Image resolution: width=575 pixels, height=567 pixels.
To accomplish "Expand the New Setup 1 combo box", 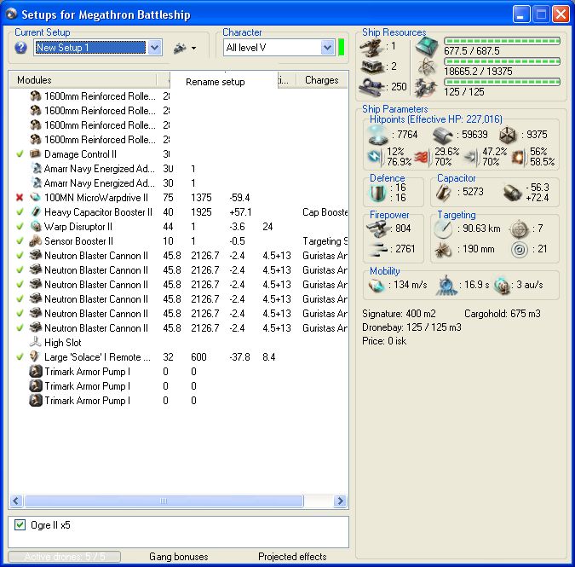I will click(x=155, y=48).
